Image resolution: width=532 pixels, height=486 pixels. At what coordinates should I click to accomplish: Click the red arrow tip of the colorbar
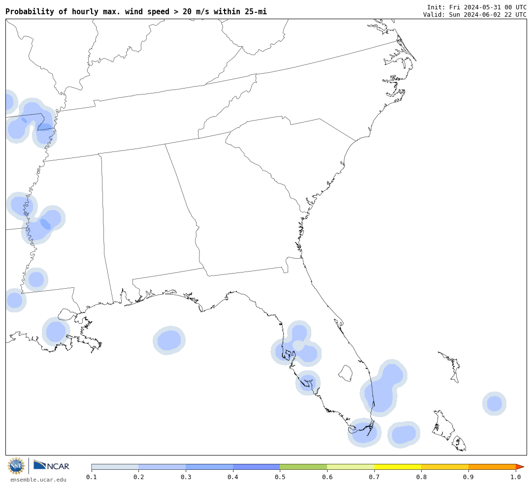pos(520,467)
